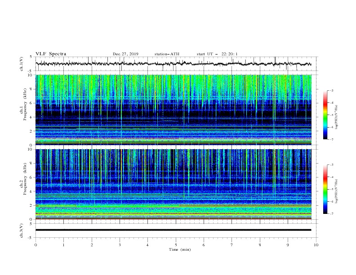This screenshot has height=275, width=356.
Task: Click inside the ch.1 spectrogram panel
Action: click(174, 110)
